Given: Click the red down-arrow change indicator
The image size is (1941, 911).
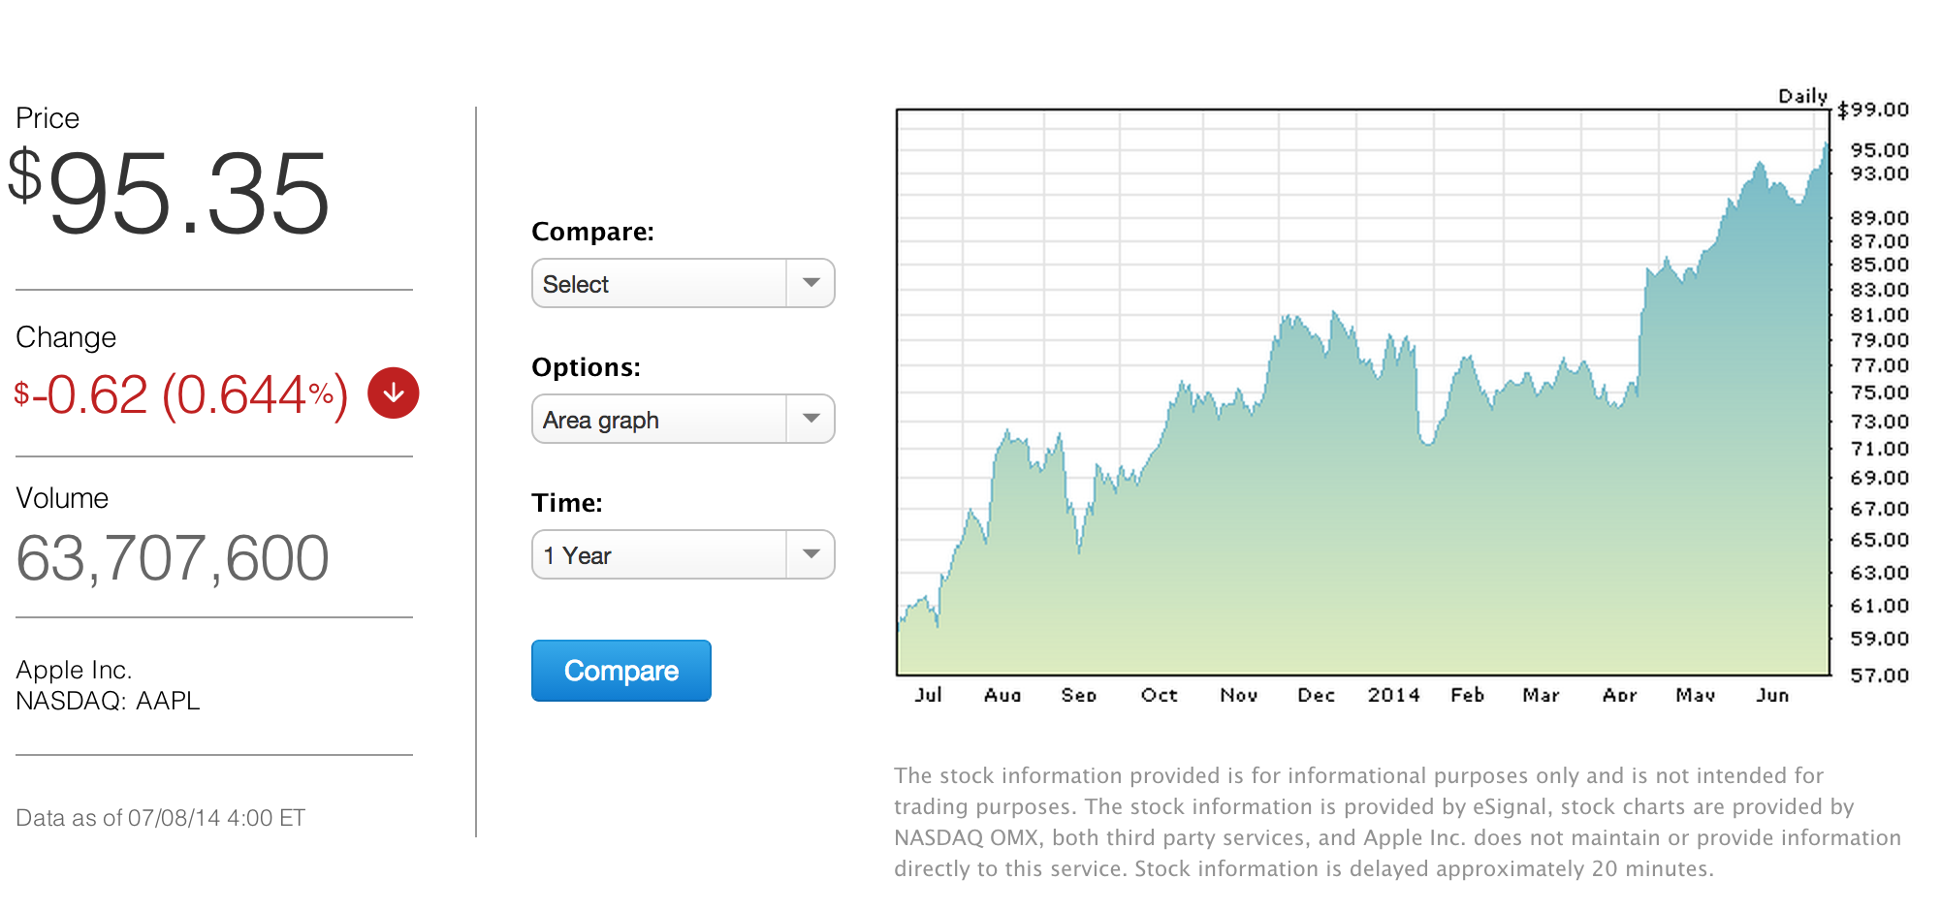Looking at the screenshot, I should [x=393, y=393].
